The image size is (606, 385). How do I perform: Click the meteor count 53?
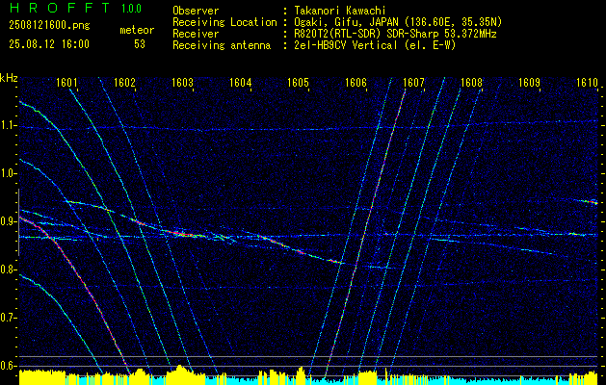(x=140, y=44)
